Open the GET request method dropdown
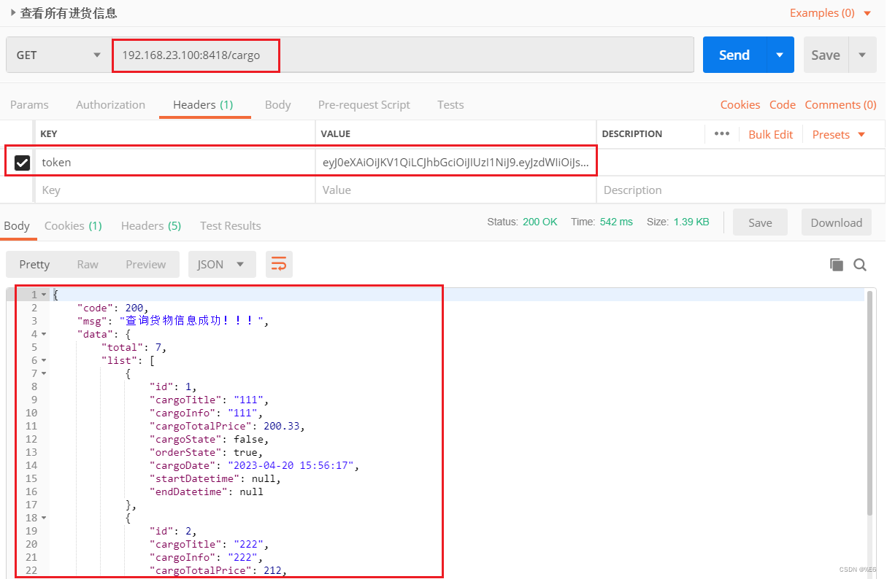The image size is (887, 579). (x=58, y=55)
